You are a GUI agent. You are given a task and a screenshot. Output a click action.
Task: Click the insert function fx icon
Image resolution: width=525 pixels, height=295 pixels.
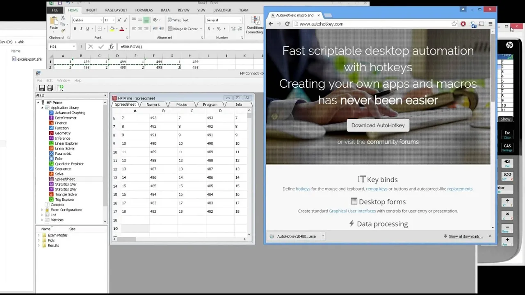tap(111, 47)
